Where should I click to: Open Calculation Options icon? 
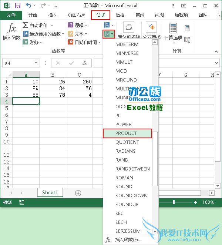pos(173,28)
